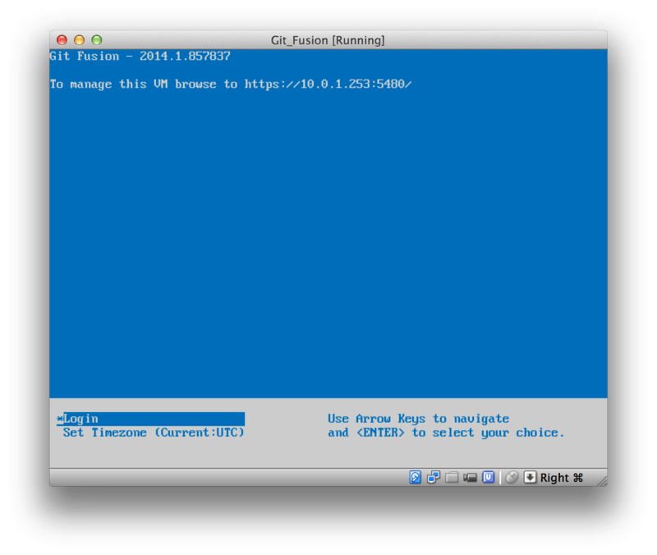
Task: Click the network adapter status icon
Action: click(433, 478)
